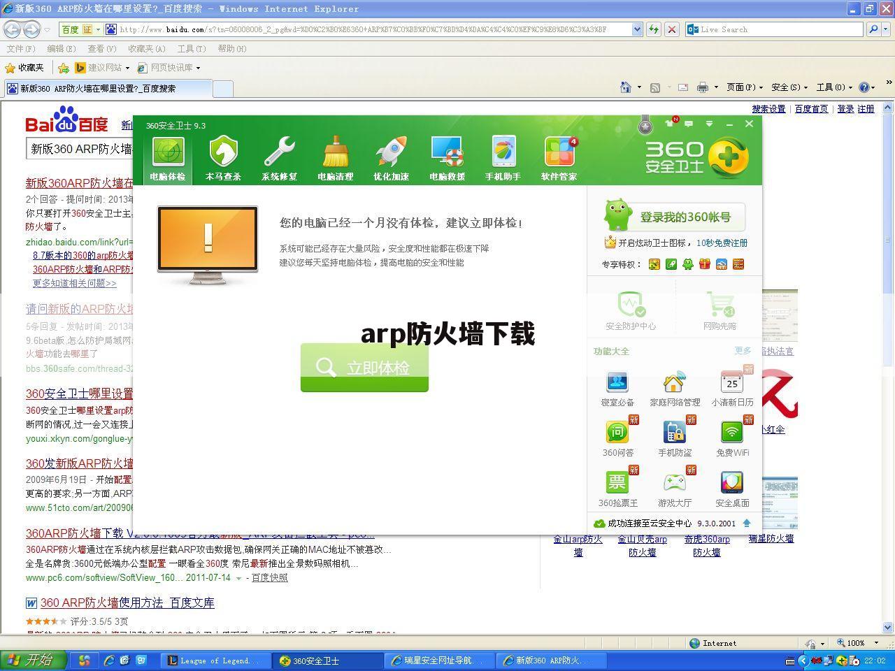Image resolution: width=895 pixels, height=671 pixels.
Task: Open the zoom level 100% dropdown
Action: pos(877,643)
